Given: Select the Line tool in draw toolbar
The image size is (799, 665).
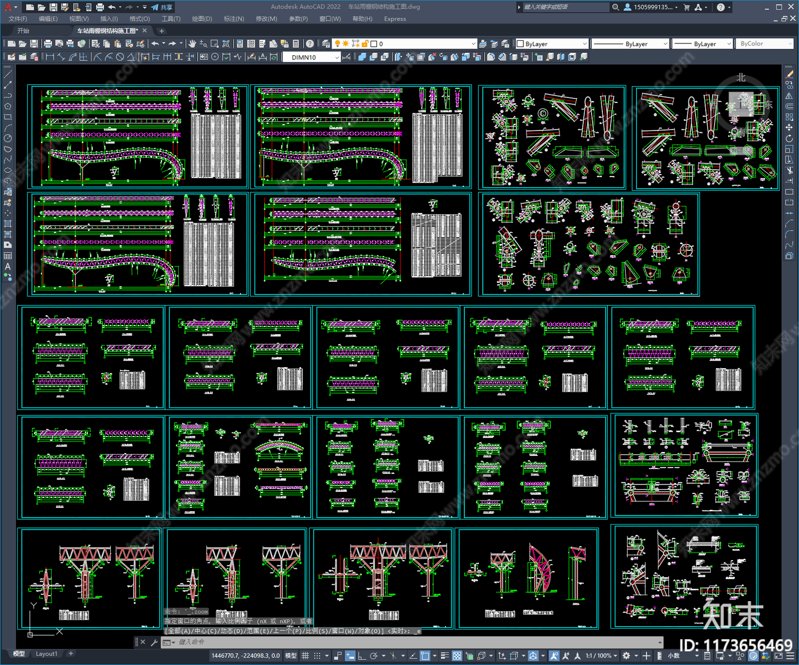Looking at the screenshot, I should (7, 74).
